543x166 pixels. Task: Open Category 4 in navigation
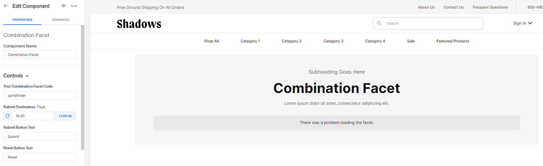[x=375, y=41]
